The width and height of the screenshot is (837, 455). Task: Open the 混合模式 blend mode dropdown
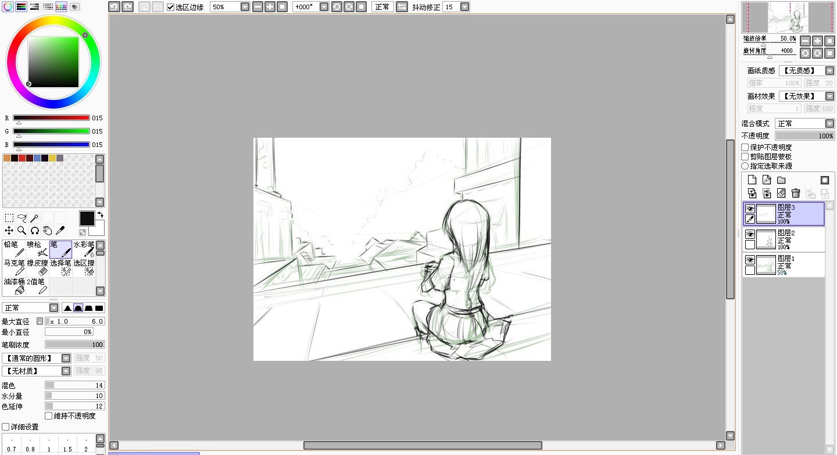829,124
